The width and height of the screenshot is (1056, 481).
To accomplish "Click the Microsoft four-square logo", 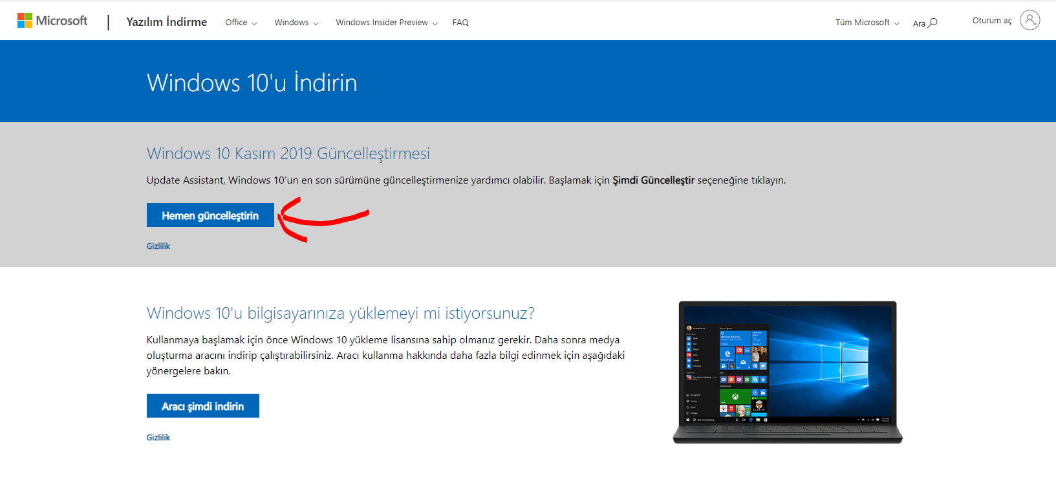I will point(25,21).
